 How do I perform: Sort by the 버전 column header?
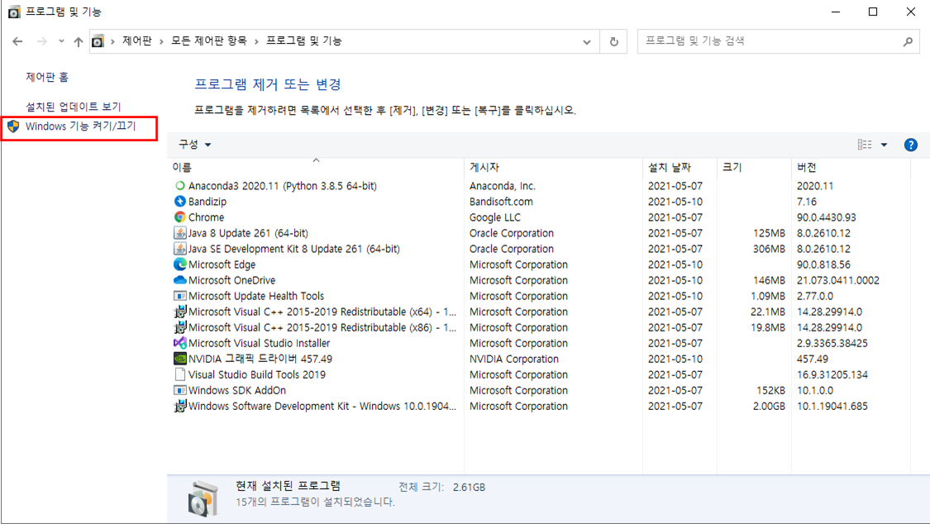(851, 168)
